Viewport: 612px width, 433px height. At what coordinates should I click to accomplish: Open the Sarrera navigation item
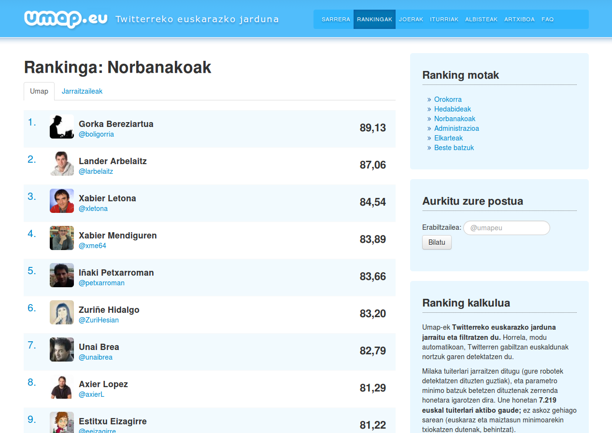(x=336, y=19)
